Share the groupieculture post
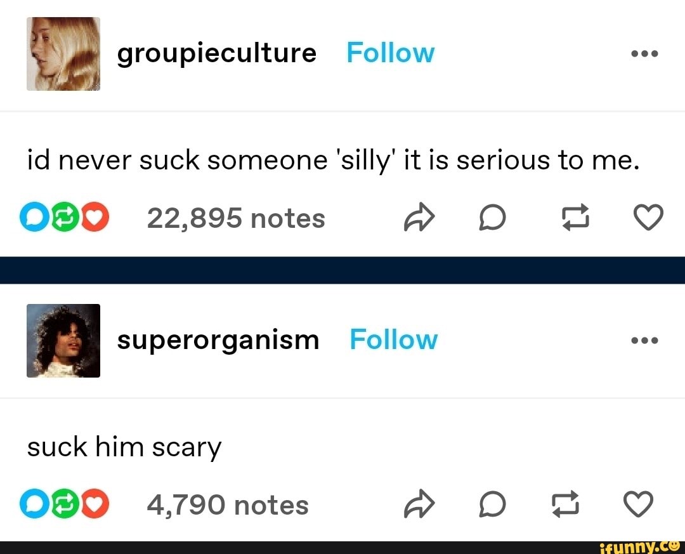685x554 pixels. point(419,217)
